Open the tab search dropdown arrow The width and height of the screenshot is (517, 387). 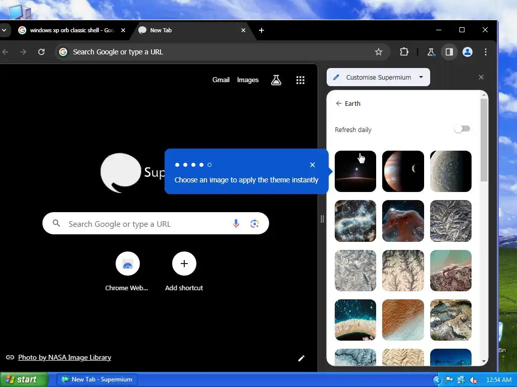click(4, 30)
